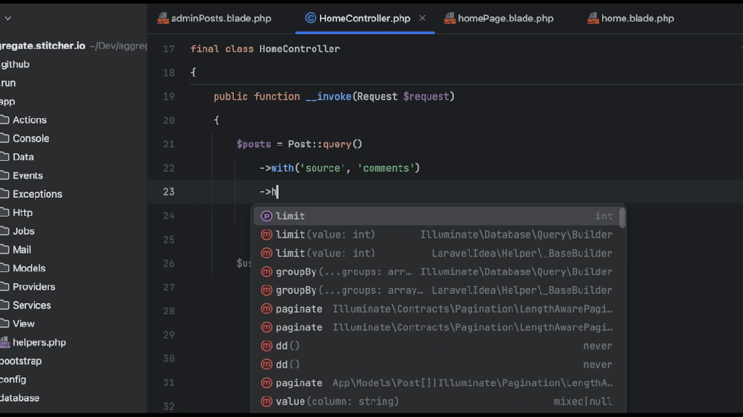This screenshot has height=417, width=743.
Task: Click the Http folder icon
Action: click(5, 212)
